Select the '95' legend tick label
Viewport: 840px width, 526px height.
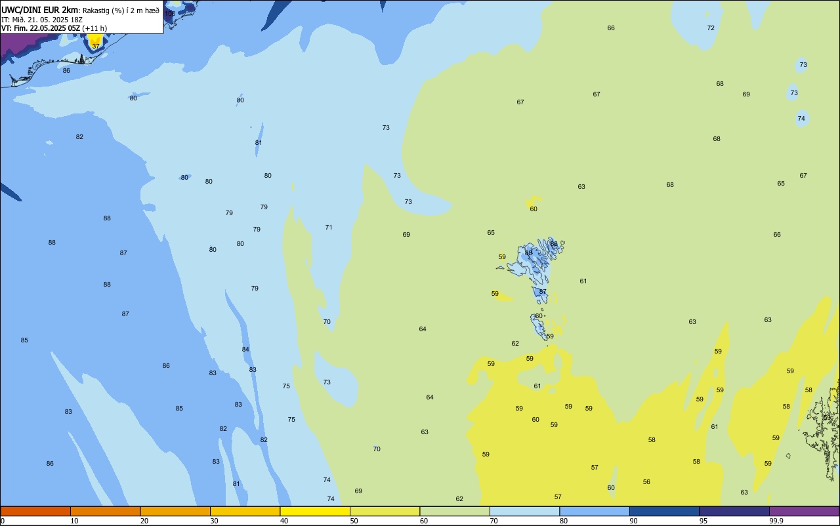point(703,521)
